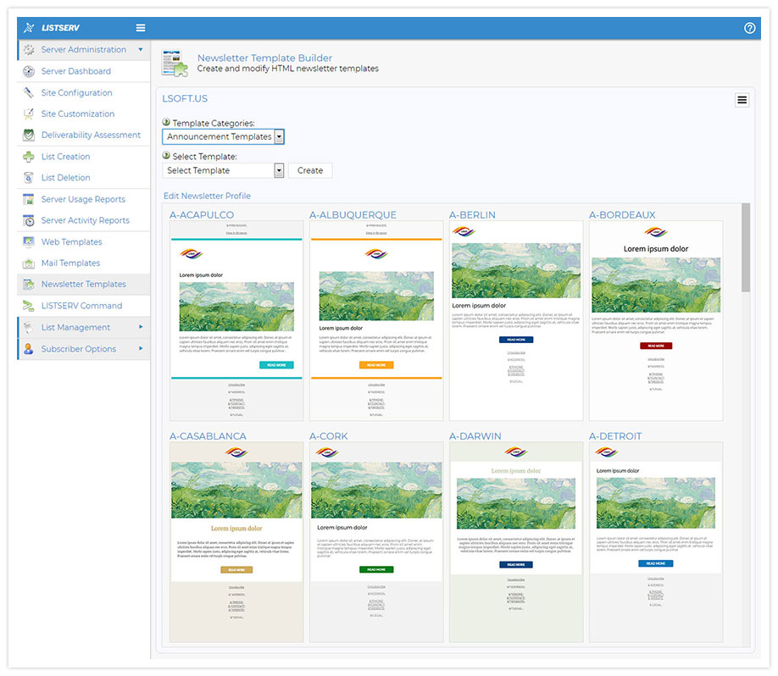Viewport: 778px width, 676px height.
Task: Click the Site Customization icon
Action: point(29,114)
